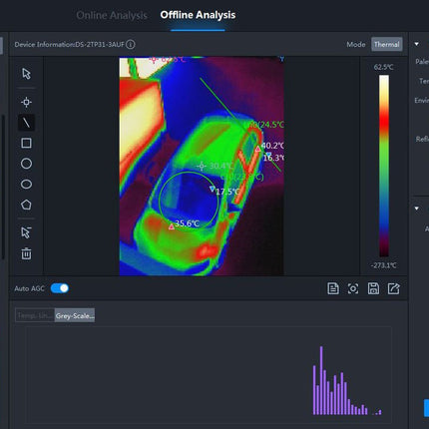The image size is (429, 429).
Task: Collapse the lower right panel arrow
Action: click(x=416, y=209)
